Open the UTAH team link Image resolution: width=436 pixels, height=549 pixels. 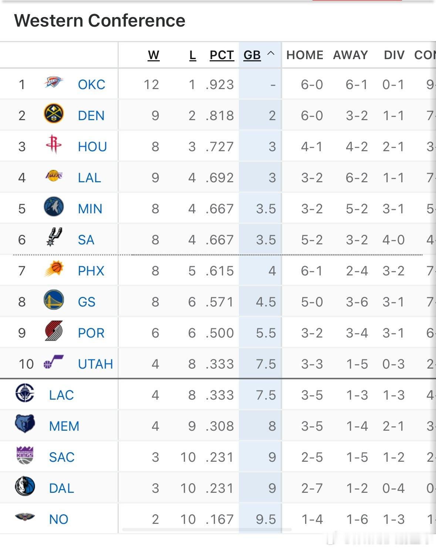click(x=95, y=364)
